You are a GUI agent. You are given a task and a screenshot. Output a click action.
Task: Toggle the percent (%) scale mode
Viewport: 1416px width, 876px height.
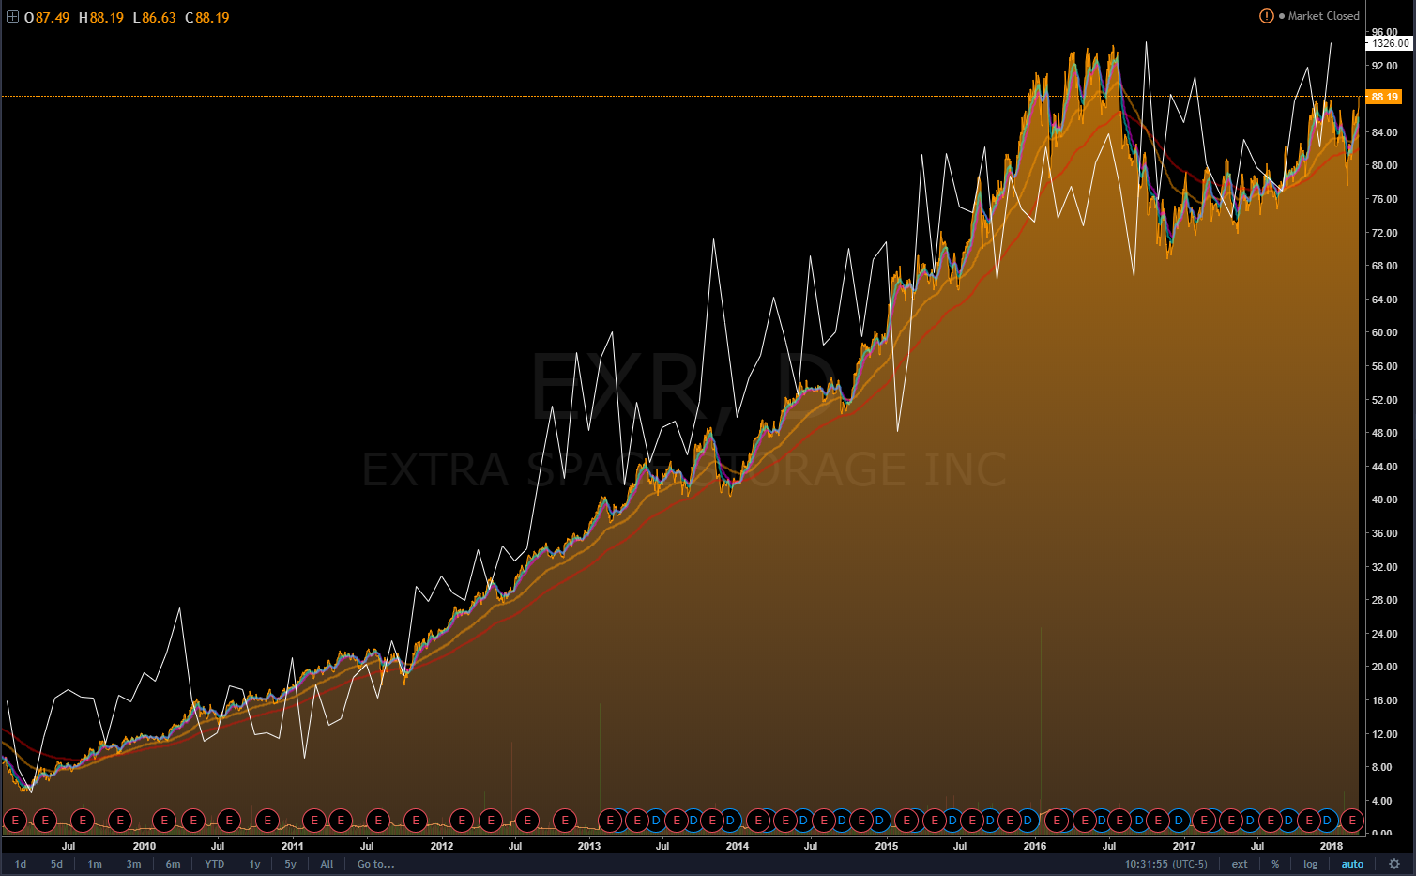1275,864
